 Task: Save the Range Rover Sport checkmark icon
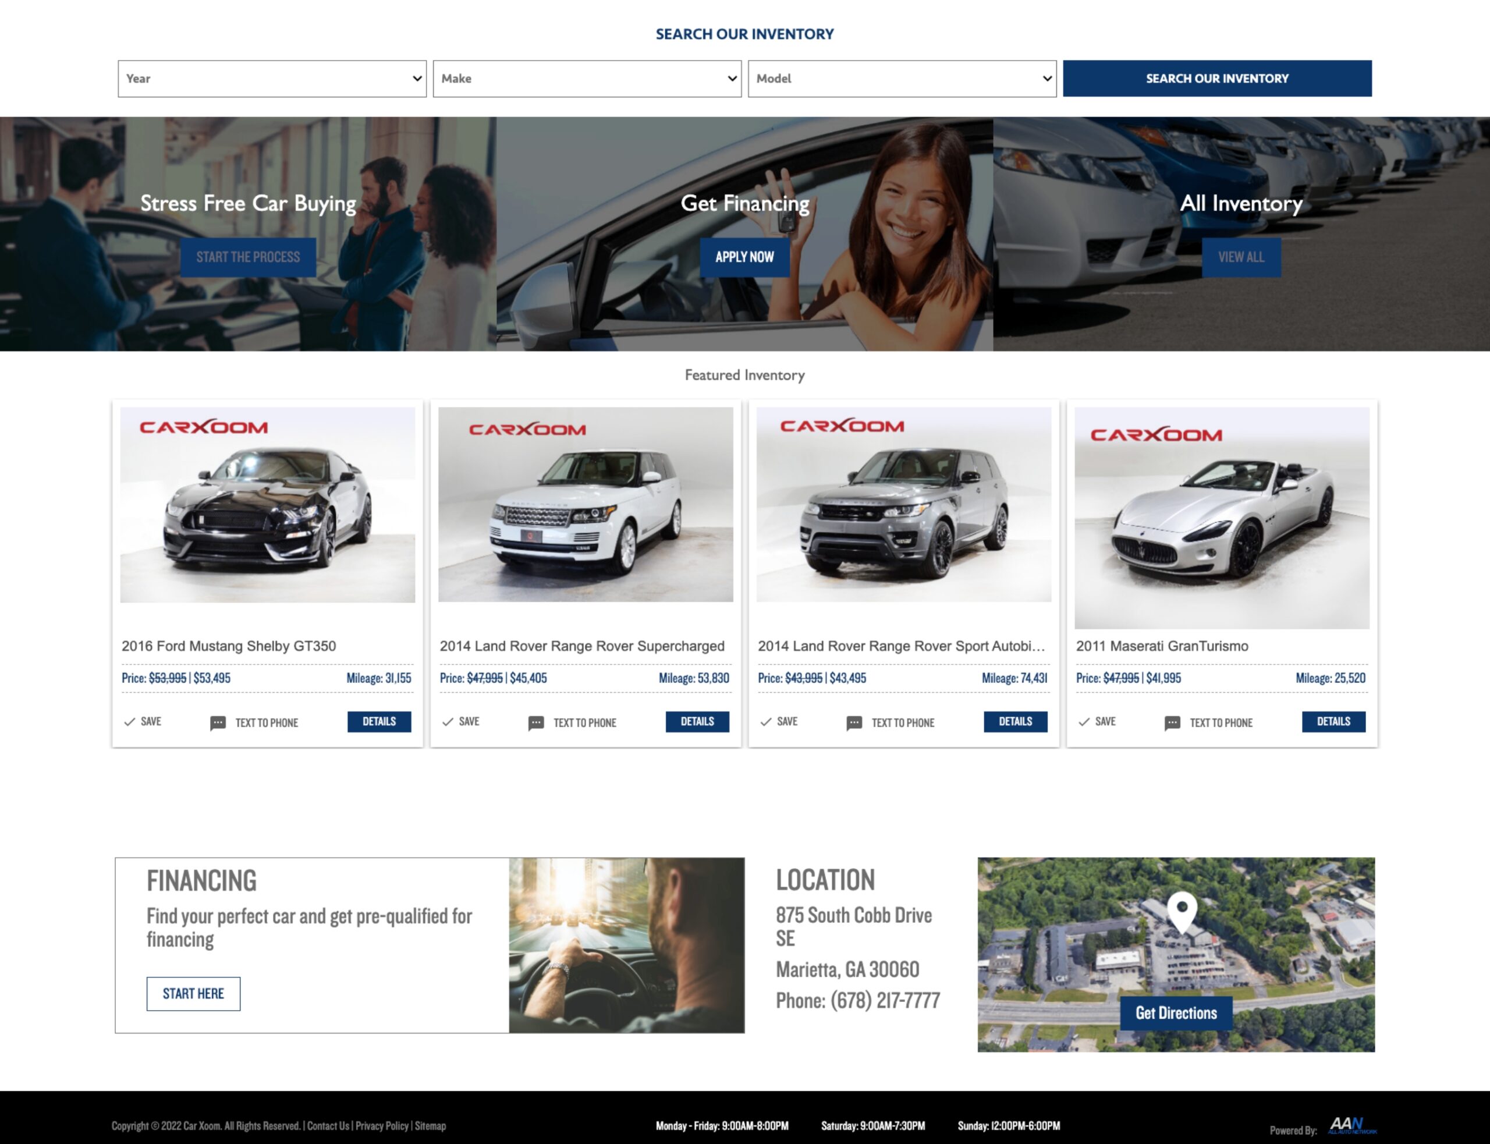coord(766,722)
